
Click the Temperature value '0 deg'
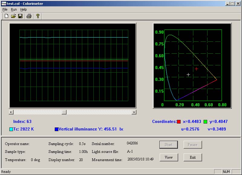tap(35, 160)
